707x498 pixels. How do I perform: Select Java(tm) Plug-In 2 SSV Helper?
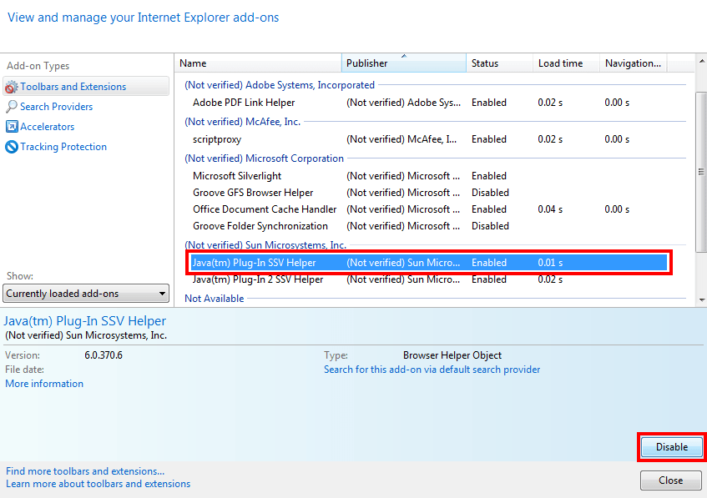[258, 279]
